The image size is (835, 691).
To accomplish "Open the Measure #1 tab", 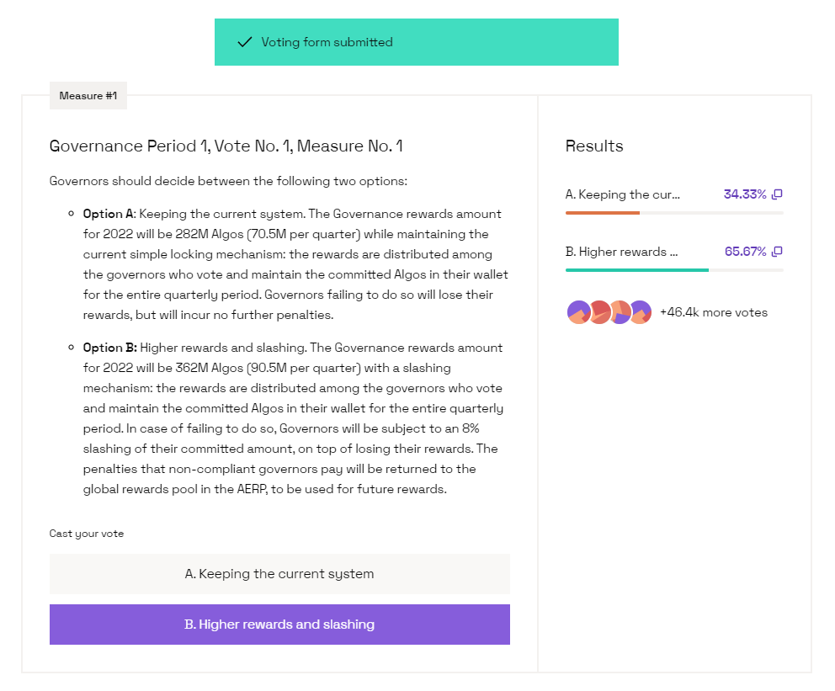I will [x=88, y=96].
